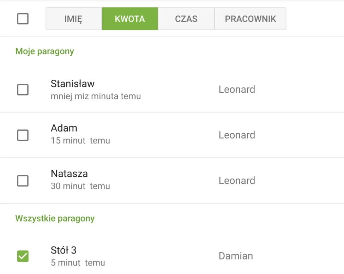Check the checkbox next to Stanisław

point(23,90)
